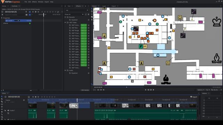This screenshot has width=223, height=125.
Task: Open the Show All filter dropdown
Action: click(74, 15)
